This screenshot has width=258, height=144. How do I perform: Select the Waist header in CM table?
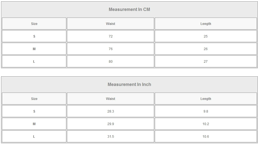click(x=110, y=24)
